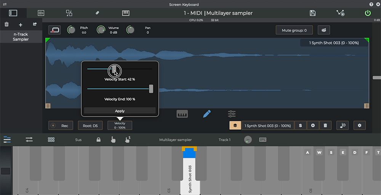The height and width of the screenshot is (195, 381).
Task: Click the green end marker on the waveform
Action: pos(367,40)
